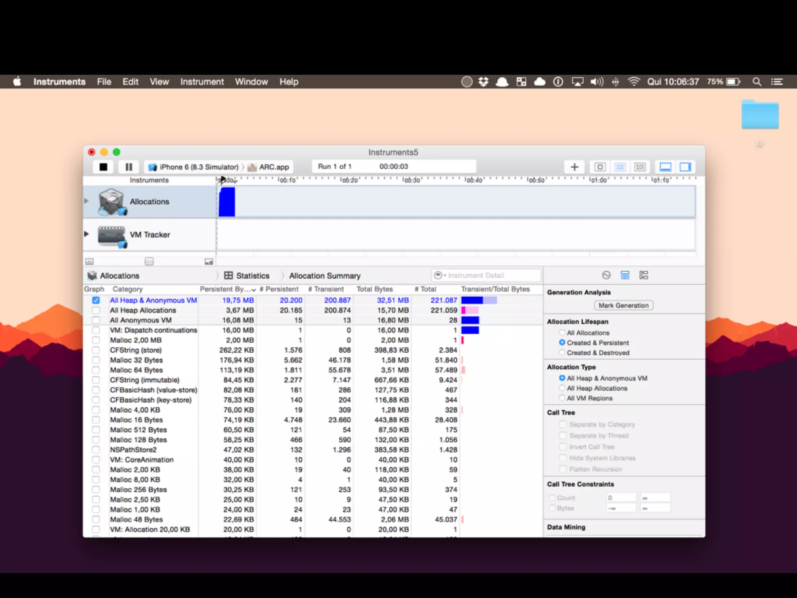The height and width of the screenshot is (598, 797).
Task: Enable graph checkbox for All Heap Allocations
Action: coord(96,310)
